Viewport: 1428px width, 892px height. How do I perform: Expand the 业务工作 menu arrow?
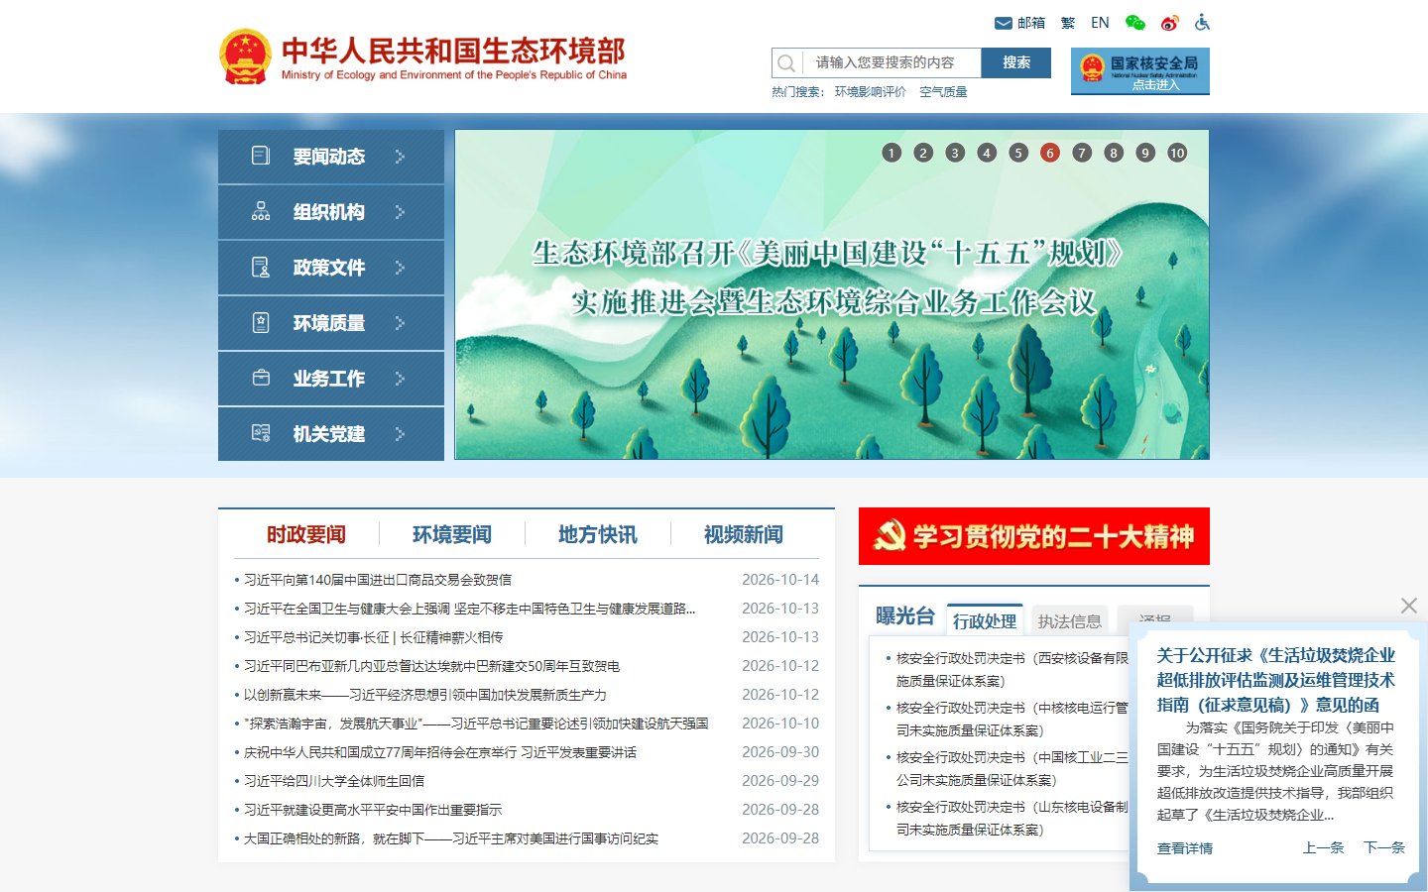400,378
